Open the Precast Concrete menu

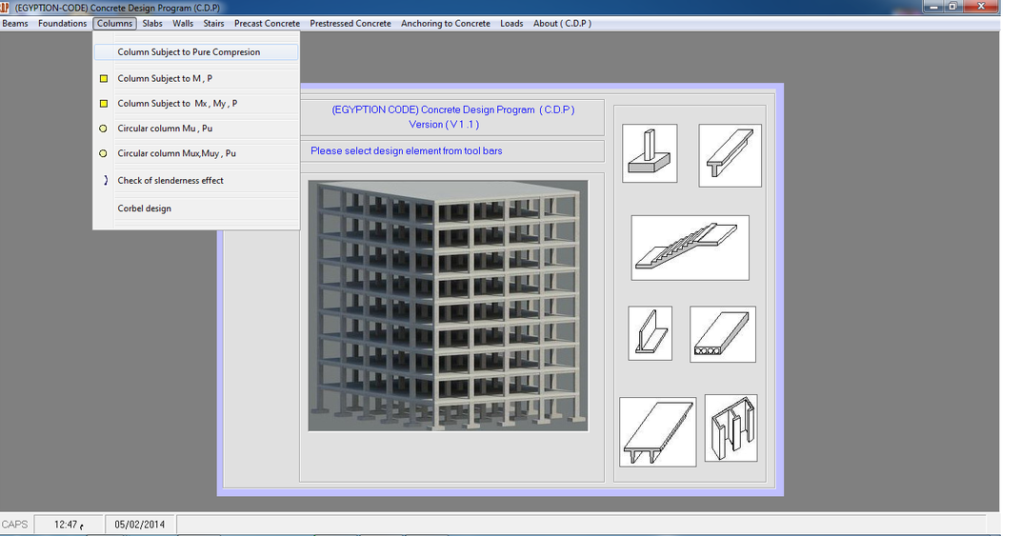[267, 24]
